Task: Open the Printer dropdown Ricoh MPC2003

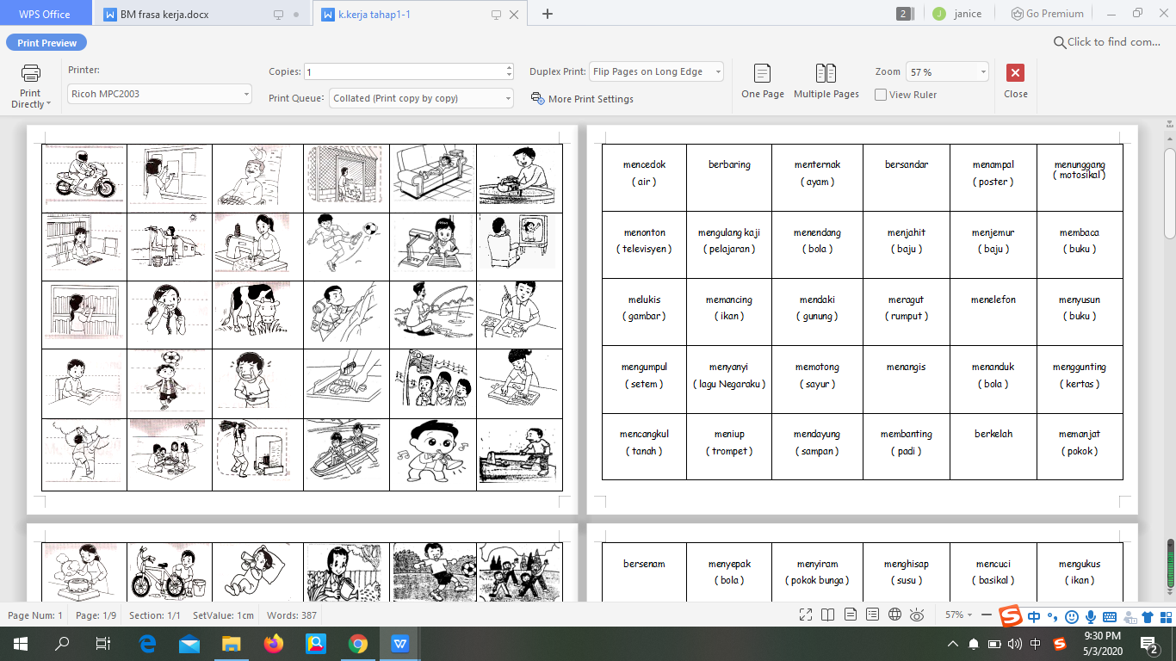Action: (x=159, y=94)
